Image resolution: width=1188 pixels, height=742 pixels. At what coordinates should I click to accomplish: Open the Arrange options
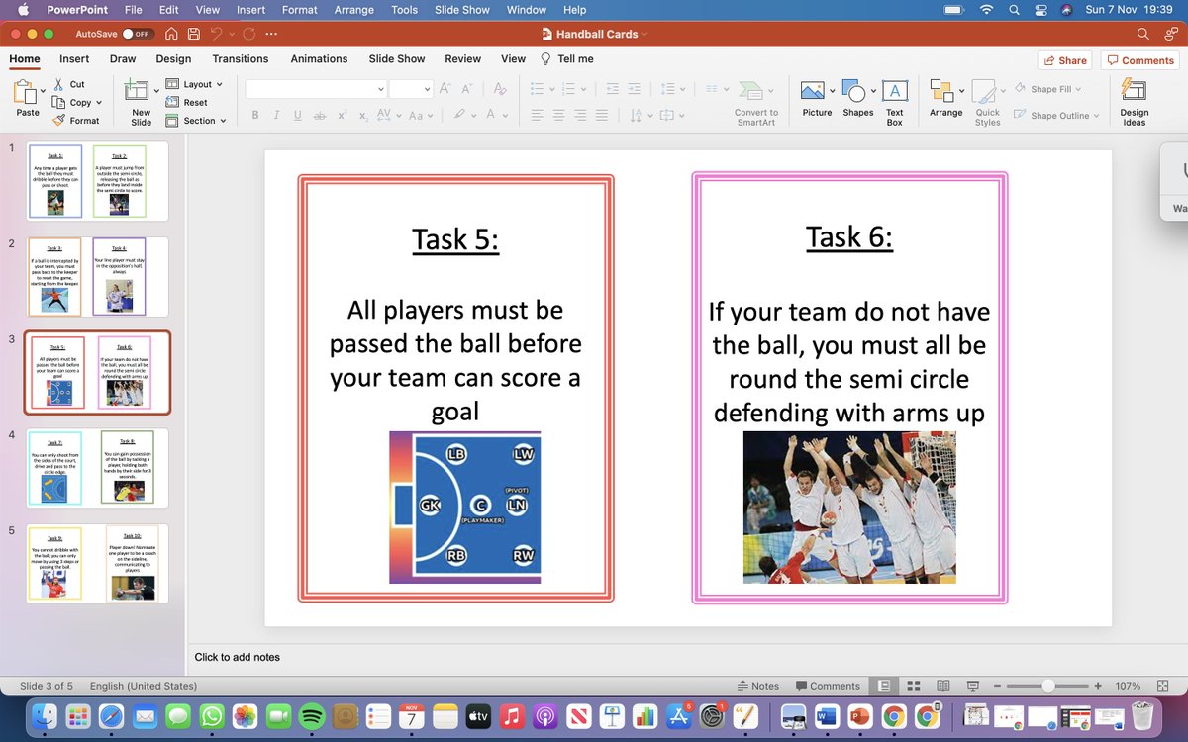pos(945,100)
